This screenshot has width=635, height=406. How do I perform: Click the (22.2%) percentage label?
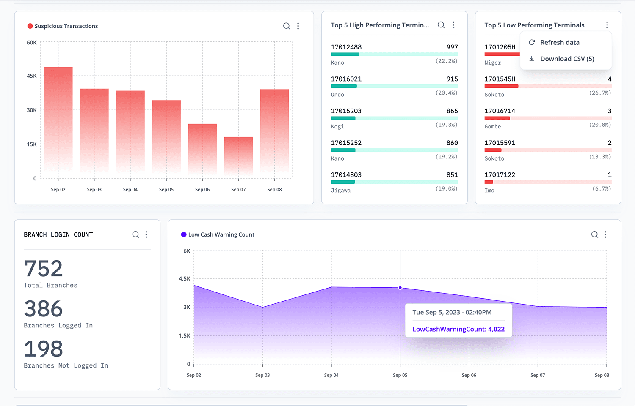(x=447, y=61)
